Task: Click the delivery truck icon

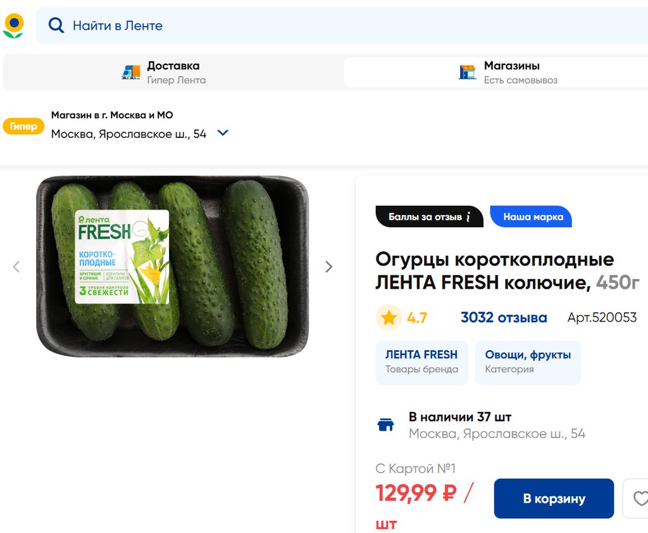Action: tap(131, 72)
